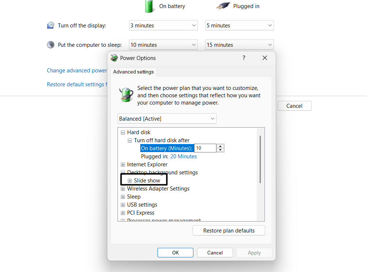The image size is (367, 272).
Task: Click Restore plan defaults button
Action: 229,230
